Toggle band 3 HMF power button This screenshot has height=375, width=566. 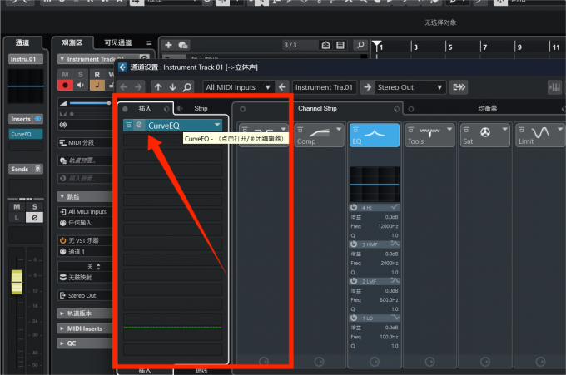(x=354, y=244)
